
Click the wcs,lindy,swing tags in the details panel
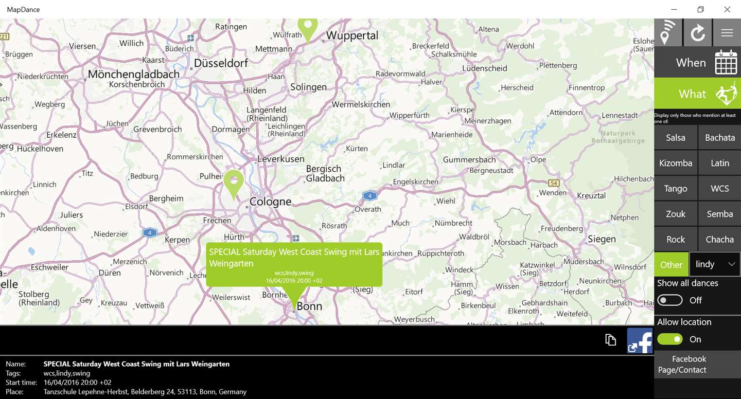67,373
